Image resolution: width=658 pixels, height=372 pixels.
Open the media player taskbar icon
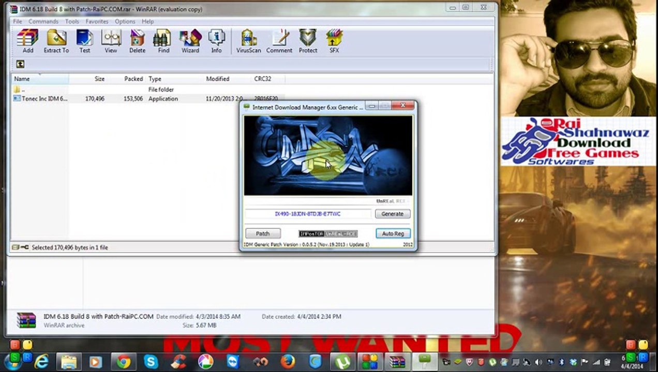[96, 362]
